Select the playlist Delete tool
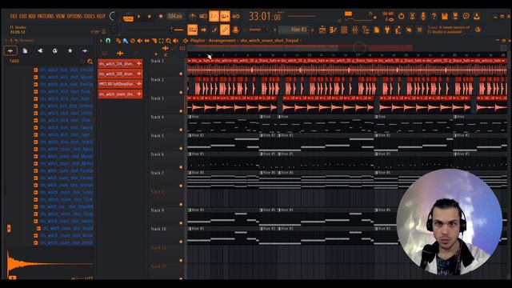 click(x=133, y=41)
